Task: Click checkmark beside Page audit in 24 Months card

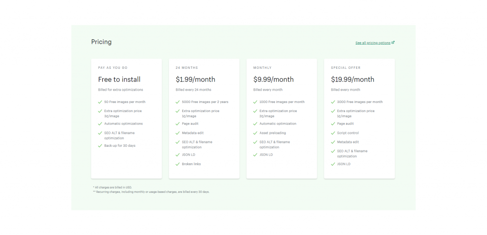Action: pyautogui.click(x=178, y=124)
